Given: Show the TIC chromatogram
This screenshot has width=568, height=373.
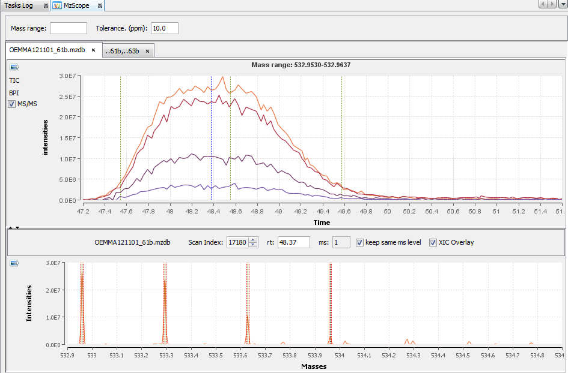Looking at the screenshot, I should click(14, 80).
